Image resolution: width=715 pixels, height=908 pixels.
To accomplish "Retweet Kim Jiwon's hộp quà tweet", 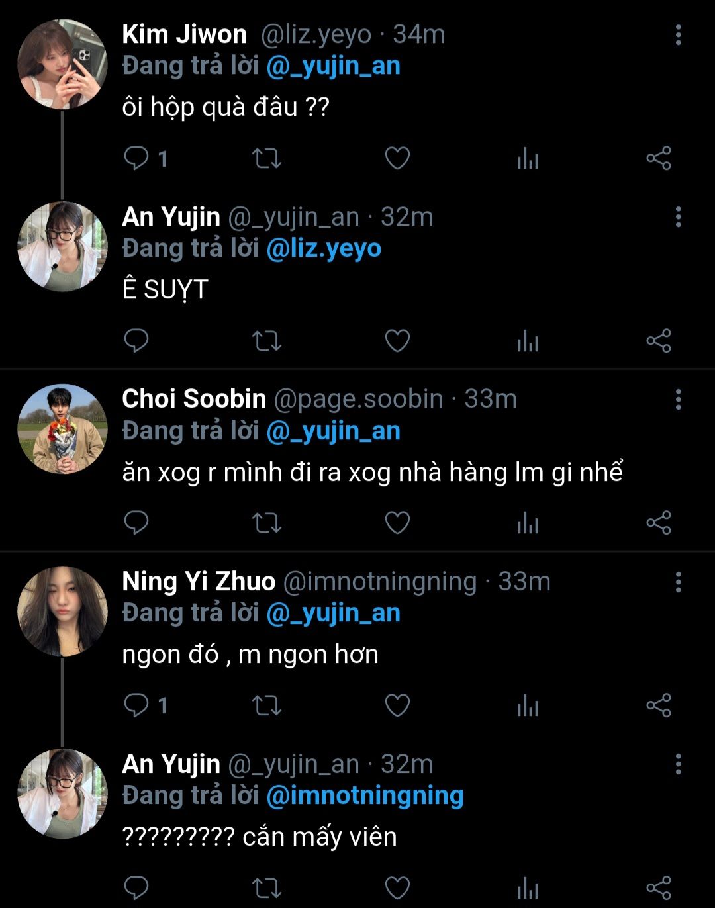I will [267, 158].
